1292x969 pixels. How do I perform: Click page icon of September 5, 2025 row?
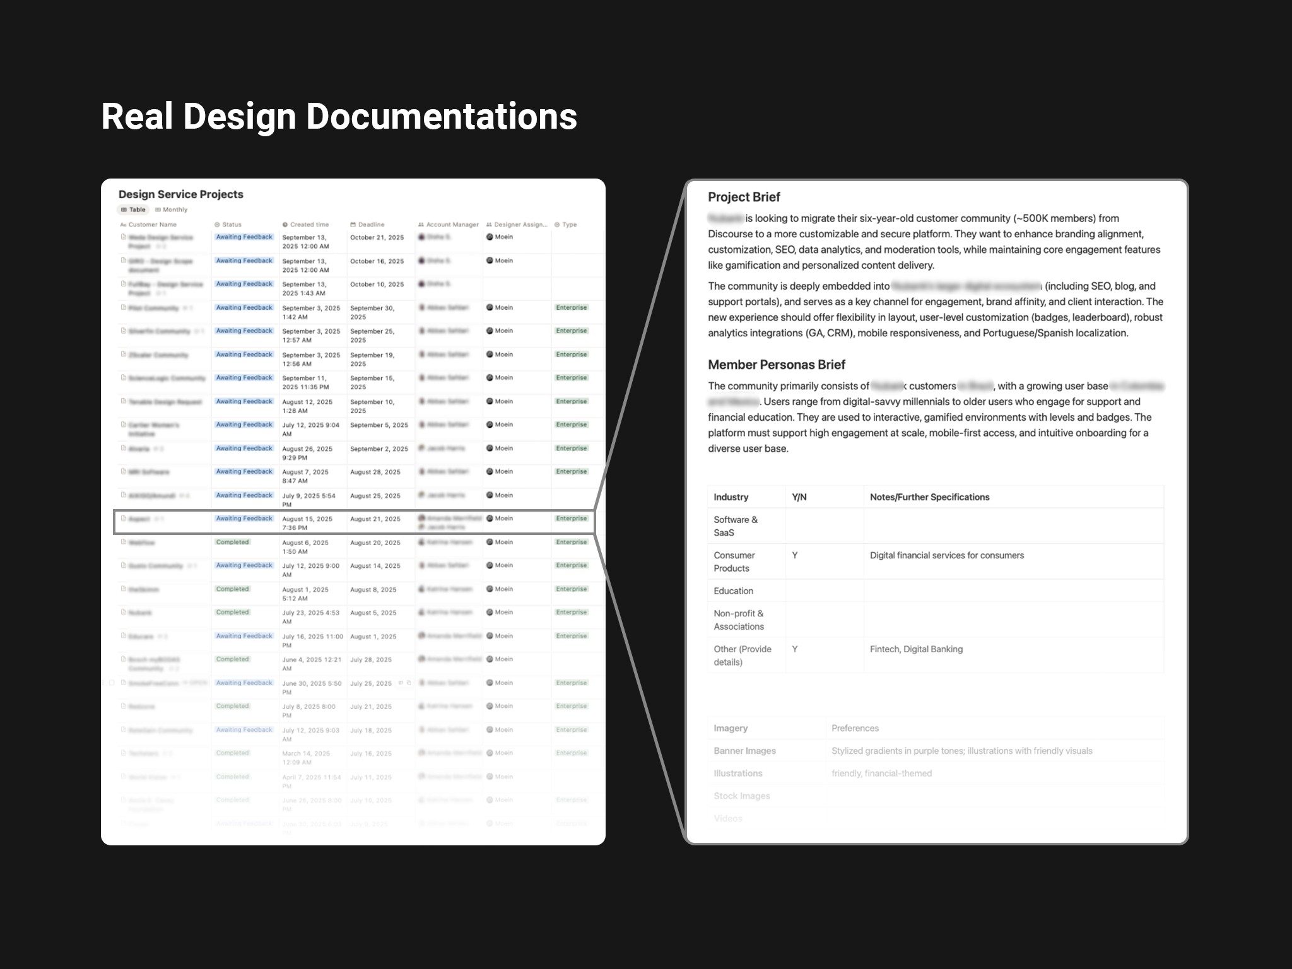(x=123, y=425)
